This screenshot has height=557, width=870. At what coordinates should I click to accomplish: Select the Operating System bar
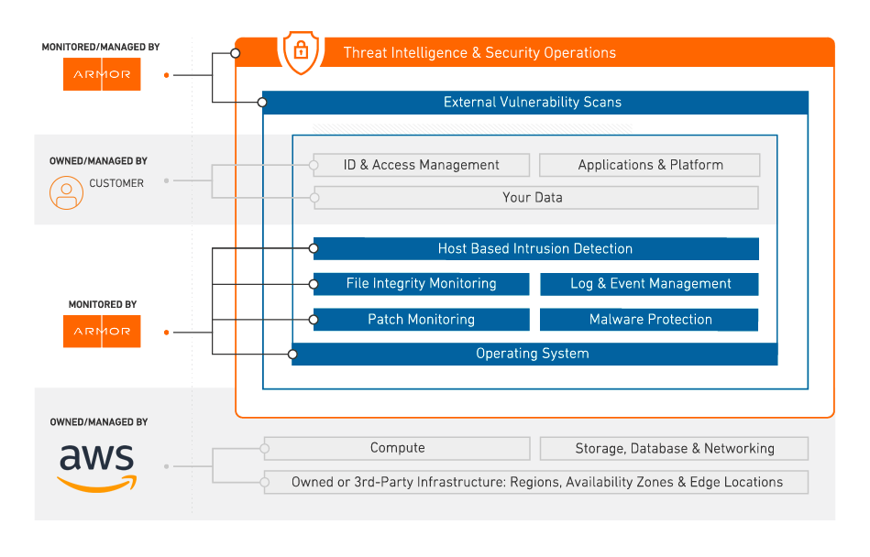pyautogui.click(x=534, y=355)
